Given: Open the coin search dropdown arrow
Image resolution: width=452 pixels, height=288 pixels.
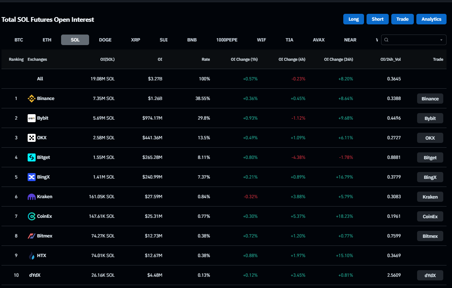Looking at the screenshot, I should [441, 40].
